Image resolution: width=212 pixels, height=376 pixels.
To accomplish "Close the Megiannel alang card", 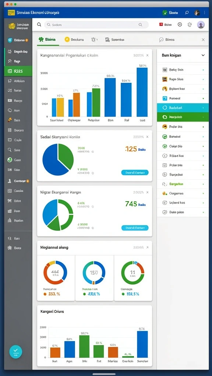I will pos(147,247).
